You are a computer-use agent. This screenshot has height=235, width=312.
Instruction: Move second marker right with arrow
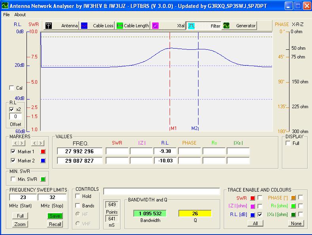pos(41,143)
